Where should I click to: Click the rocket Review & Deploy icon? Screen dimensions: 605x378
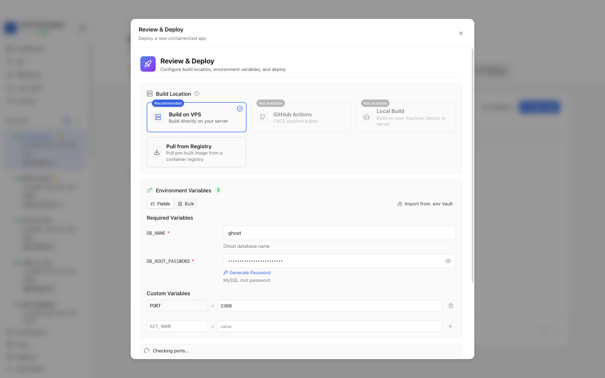148,64
